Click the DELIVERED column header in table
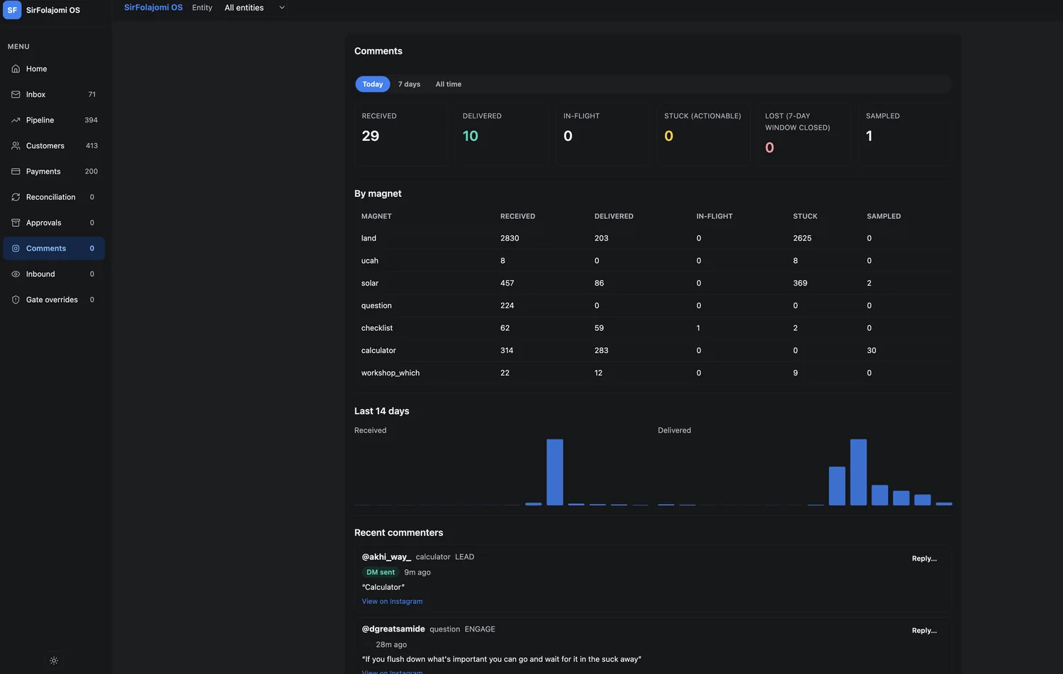Screen dimensions: 1063x674 coord(614,216)
